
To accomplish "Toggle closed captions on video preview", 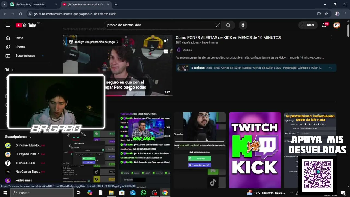I will 166,51.
